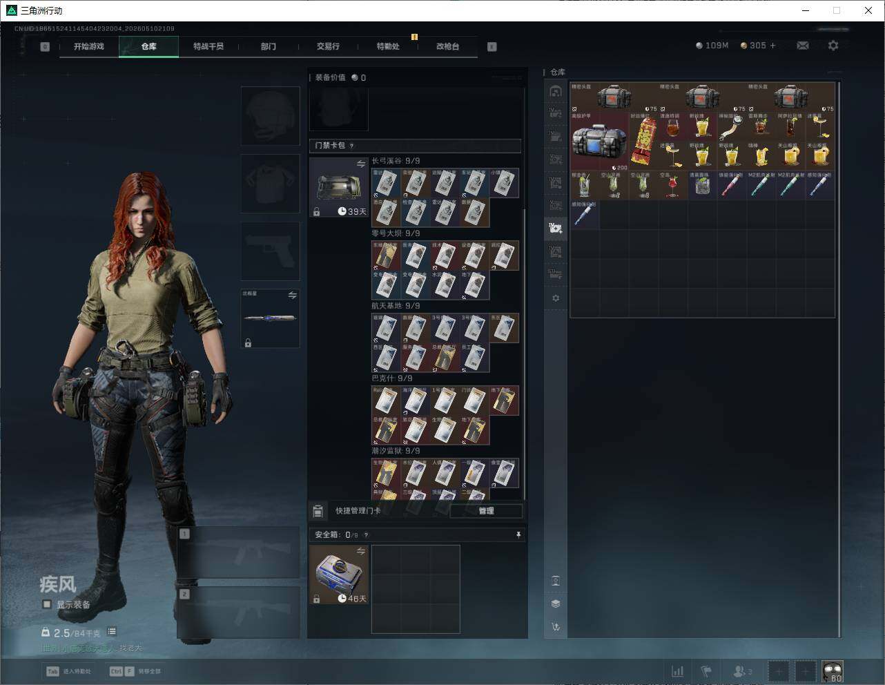This screenshot has height=685, width=885.
Task: Open the help question mark beside 安全箱
Action: coord(366,534)
